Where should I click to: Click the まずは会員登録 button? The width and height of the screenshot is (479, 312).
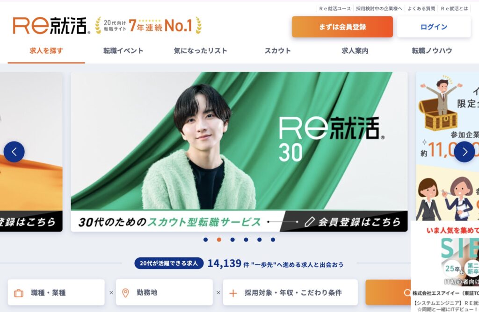(x=342, y=27)
